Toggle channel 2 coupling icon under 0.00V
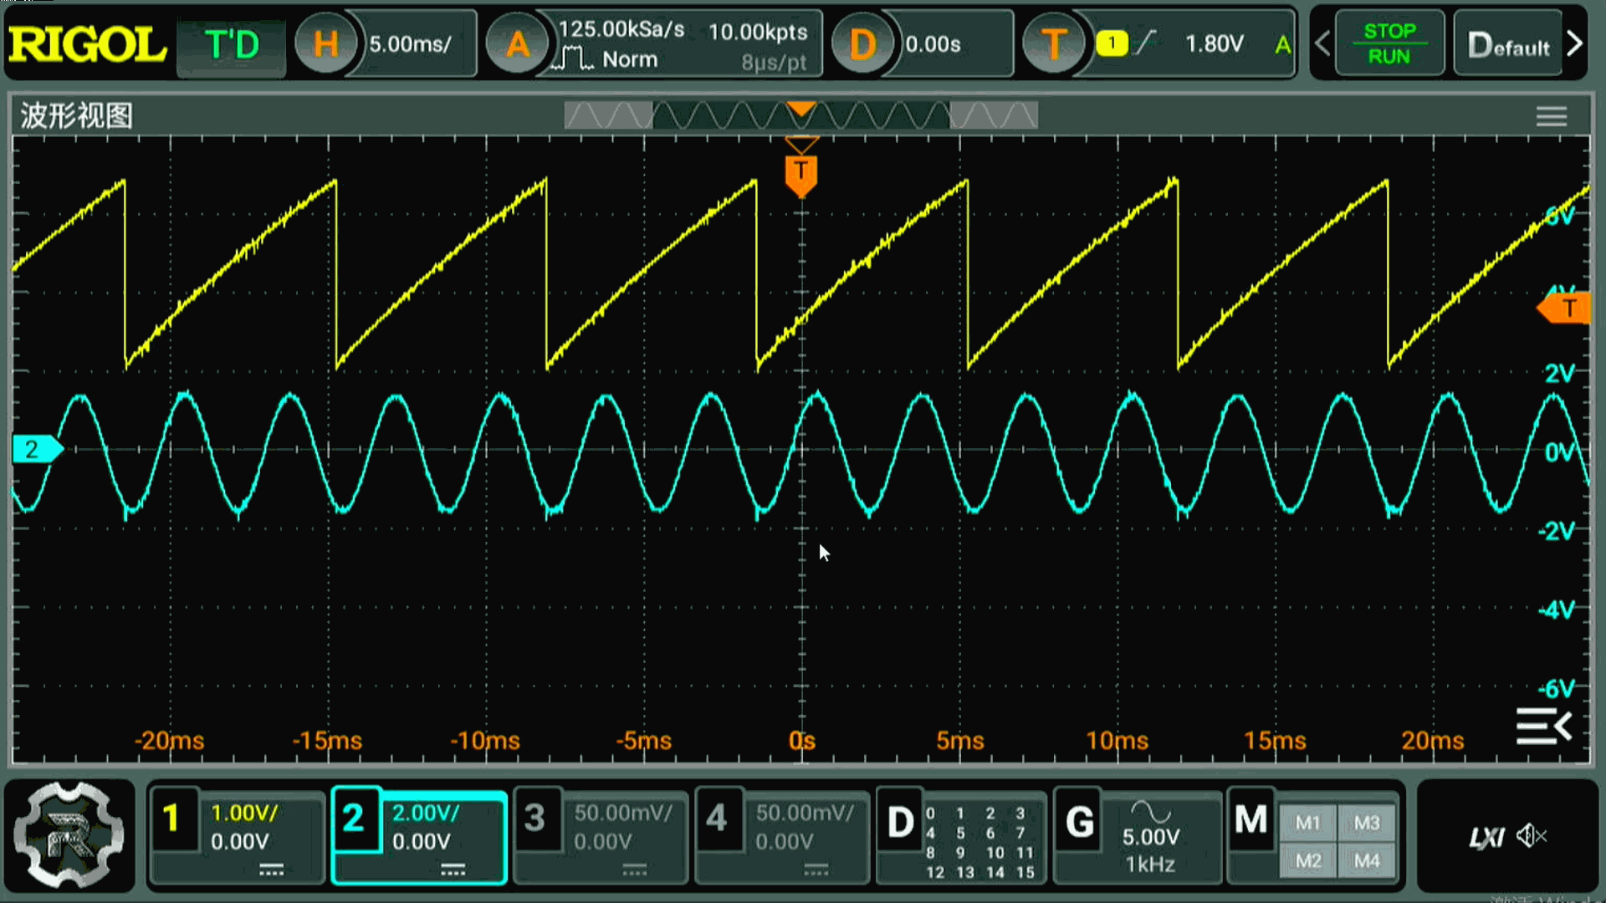 (x=453, y=870)
